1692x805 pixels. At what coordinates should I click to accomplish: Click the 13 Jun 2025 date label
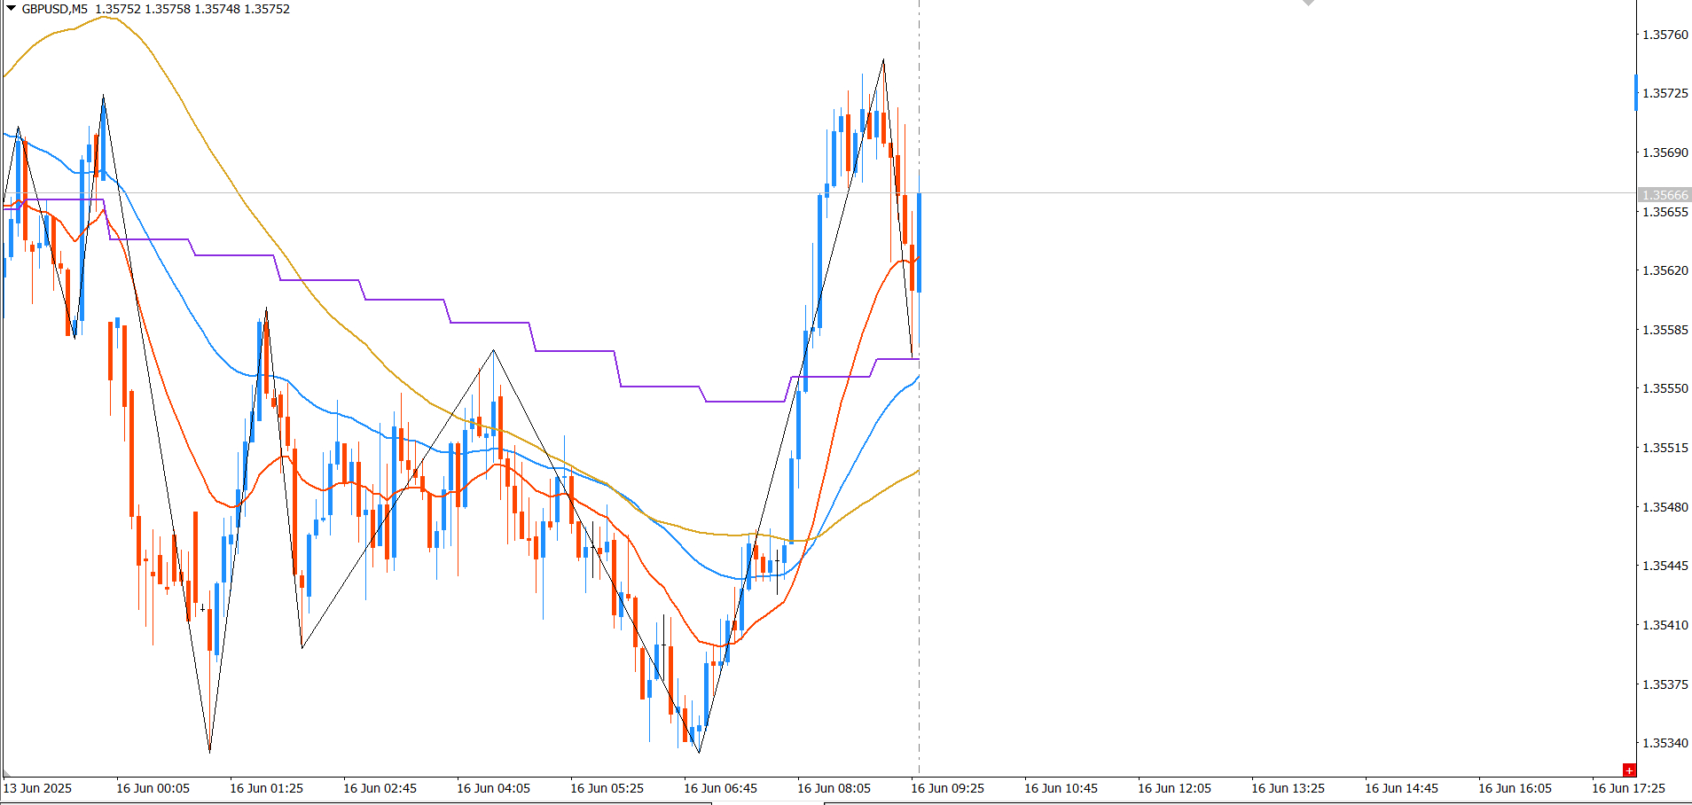tap(38, 788)
